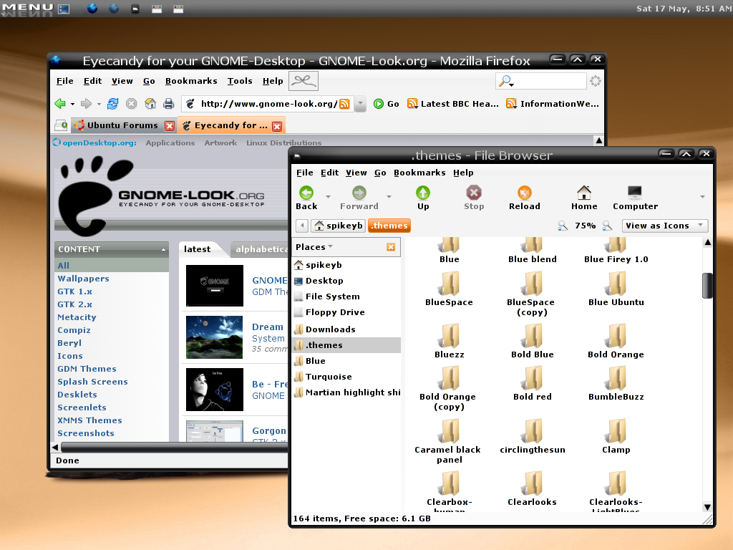
Task: Click the Wallpapers category link
Action: click(83, 279)
